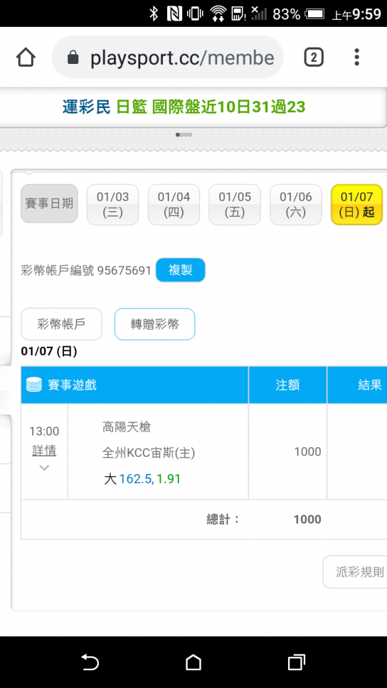Viewport: 387px width, 688px height.
Task: Select the 01/04 (四) date tab
Action: [173, 204]
